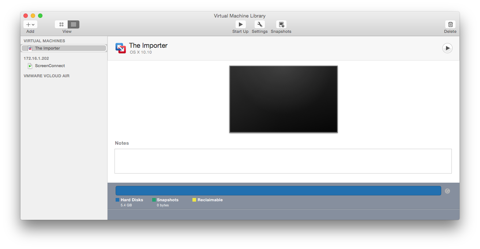Click the ScreenConnect VM file icon
The height and width of the screenshot is (249, 480).
pos(30,66)
